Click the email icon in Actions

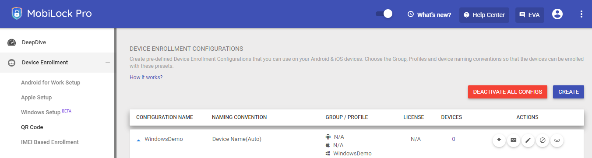513,140
